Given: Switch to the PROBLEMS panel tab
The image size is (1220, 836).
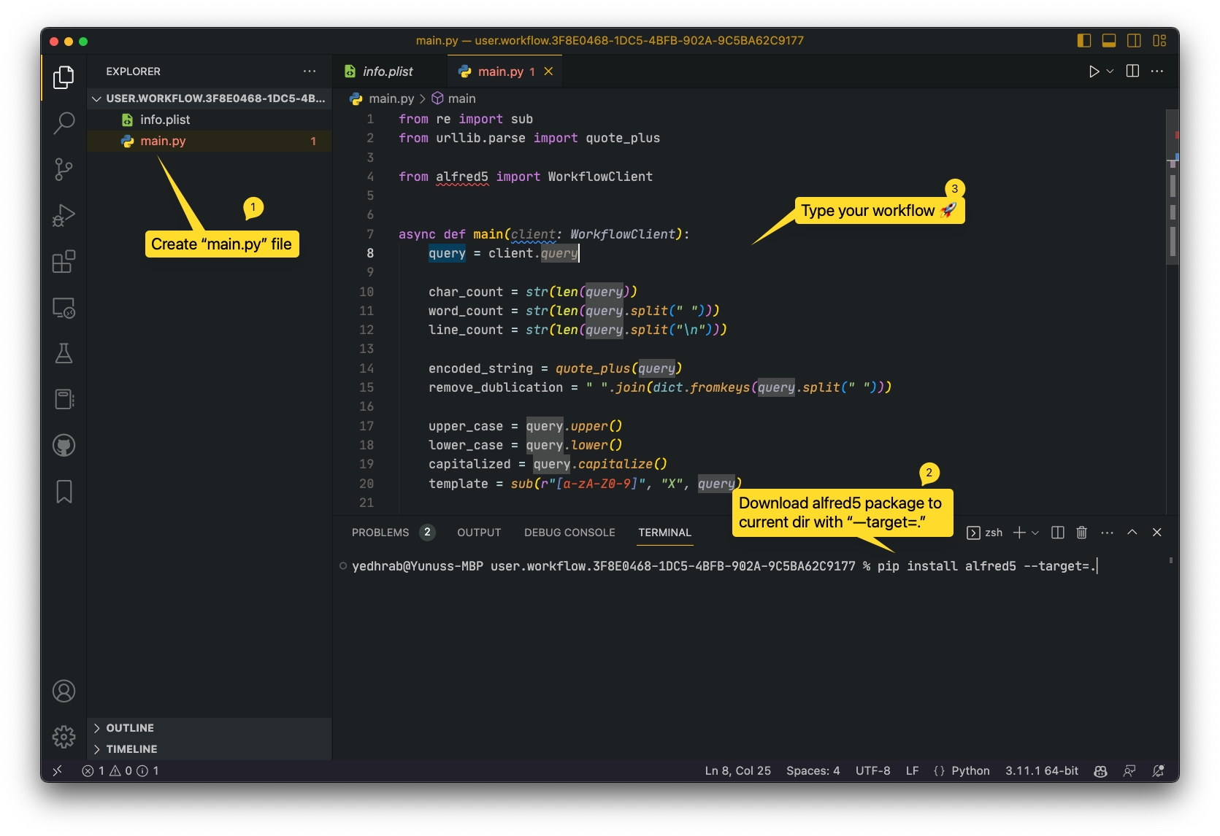Looking at the screenshot, I should pyautogui.click(x=380, y=533).
